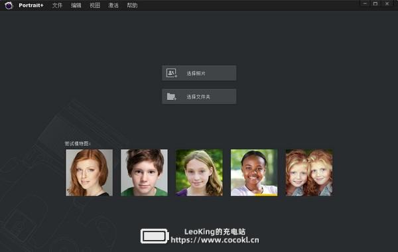Select the two red-haired children sample
The image size is (398, 252).
309,172
